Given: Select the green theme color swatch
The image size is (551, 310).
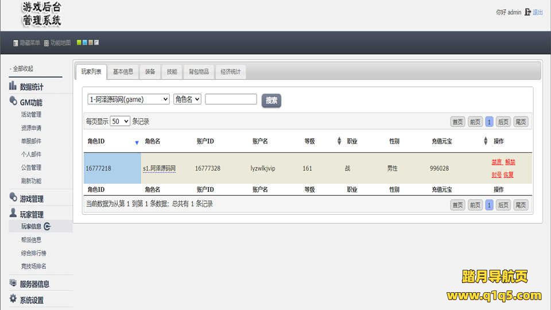Looking at the screenshot, I should [x=79, y=42].
